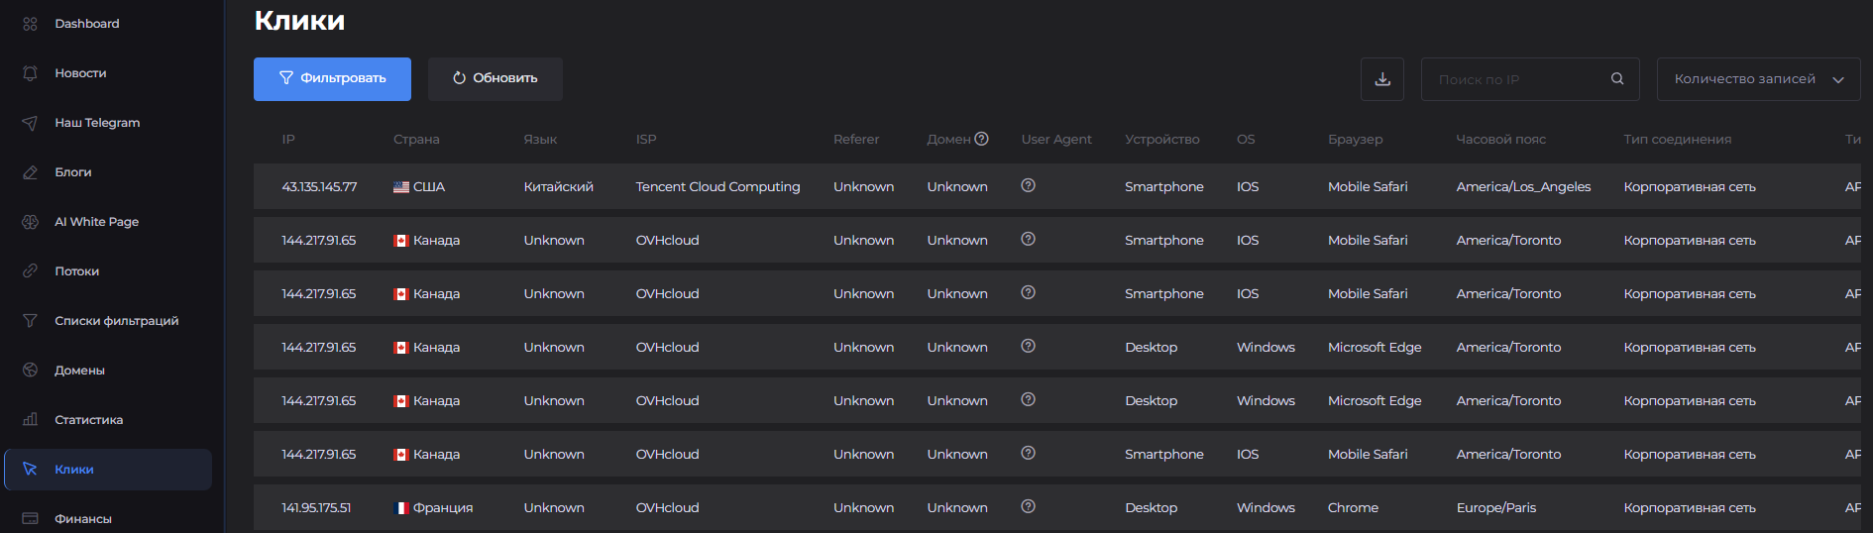
Task: Open the Новости menu item
Action: [x=80, y=73]
